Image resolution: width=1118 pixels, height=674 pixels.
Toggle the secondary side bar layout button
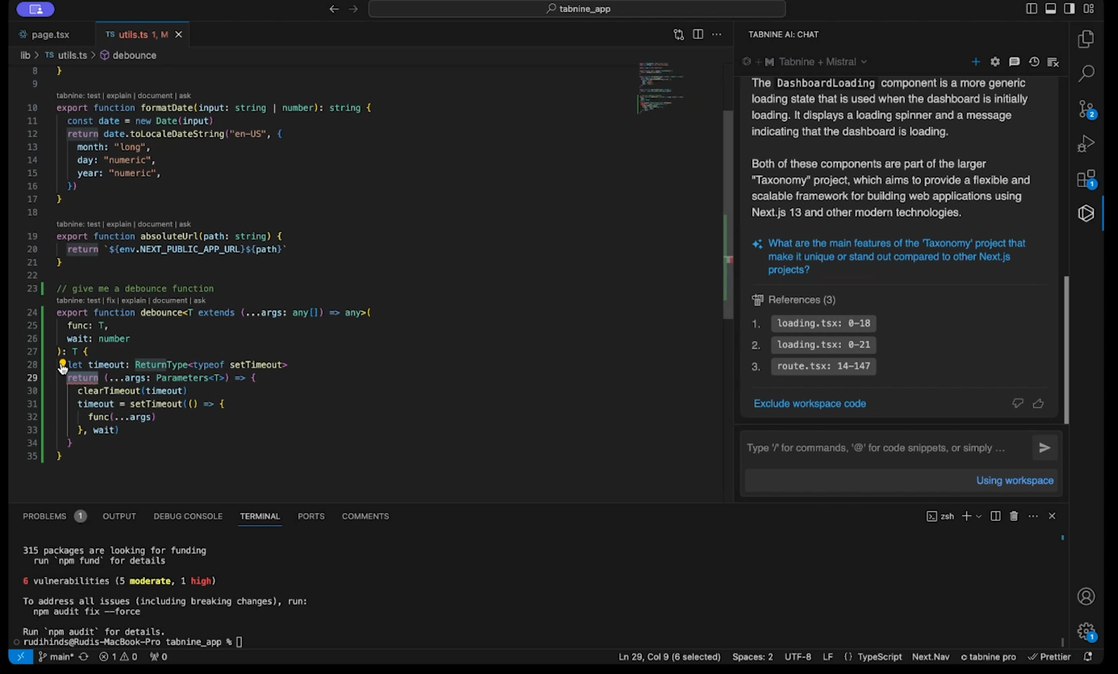click(1069, 9)
